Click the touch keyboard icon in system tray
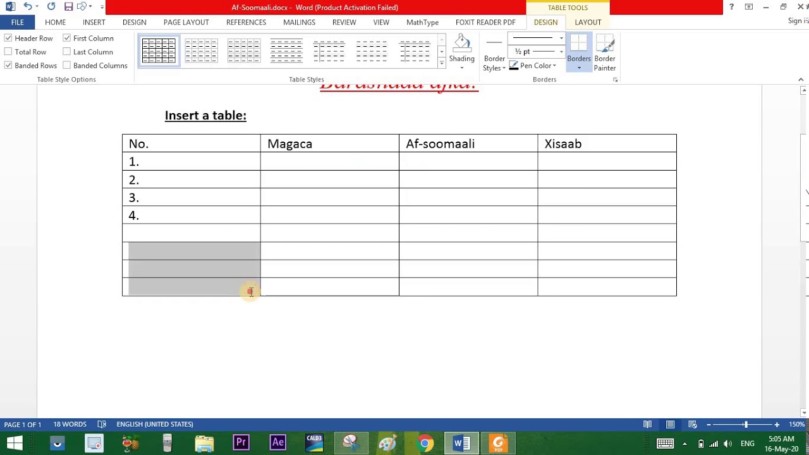809x455 pixels. coord(665,444)
